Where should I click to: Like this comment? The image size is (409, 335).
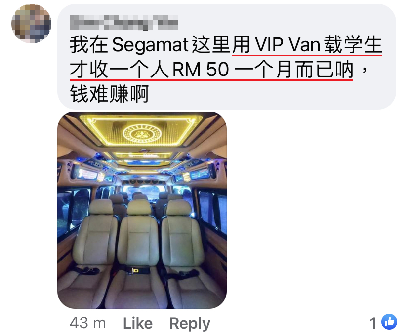pyautogui.click(x=138, y=323)
